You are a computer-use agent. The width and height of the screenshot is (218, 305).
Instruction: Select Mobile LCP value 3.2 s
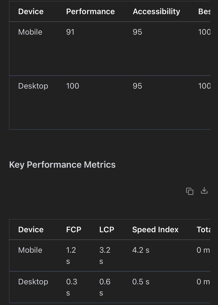click(105, 256)
